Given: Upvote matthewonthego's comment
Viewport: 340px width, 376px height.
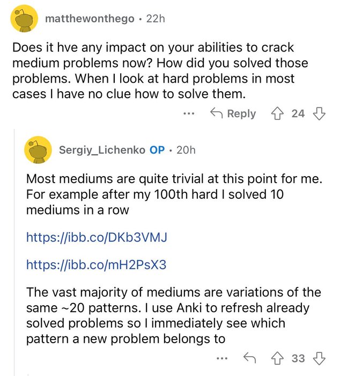Looking at the screenshot, I should [277, 113].
